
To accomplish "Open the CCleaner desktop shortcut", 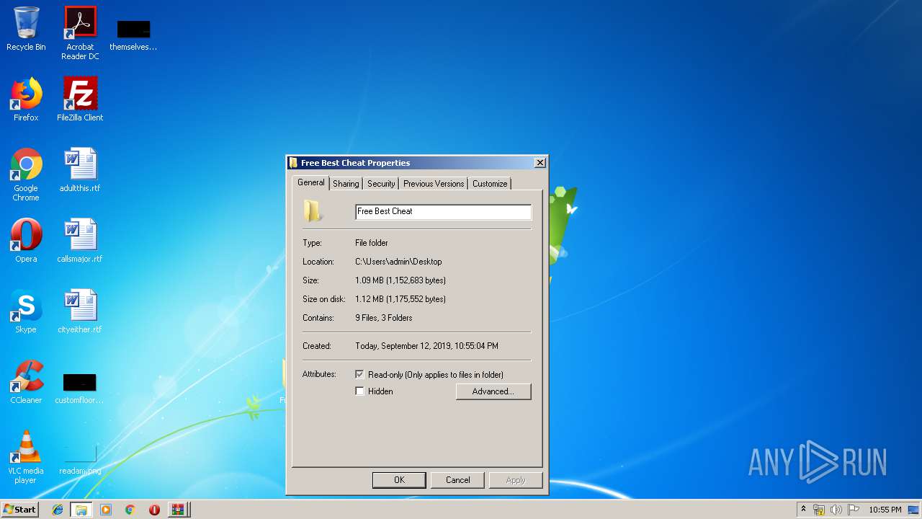I will [x=26, y=382].
